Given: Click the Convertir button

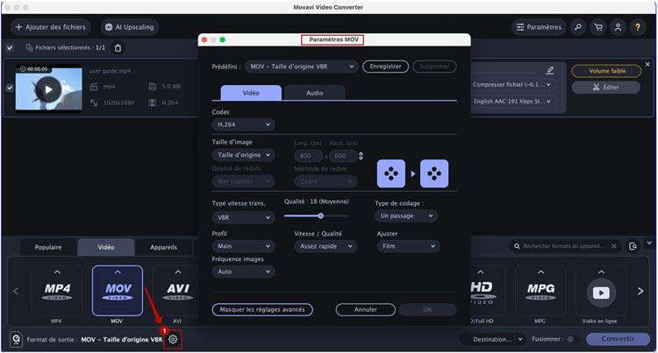Looking at the screenshot, I should pyautogui.click(x=618, y=339).
